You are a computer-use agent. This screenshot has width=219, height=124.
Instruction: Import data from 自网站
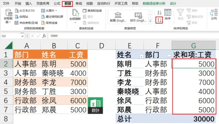pyautogui.click(x=22, y=17)
